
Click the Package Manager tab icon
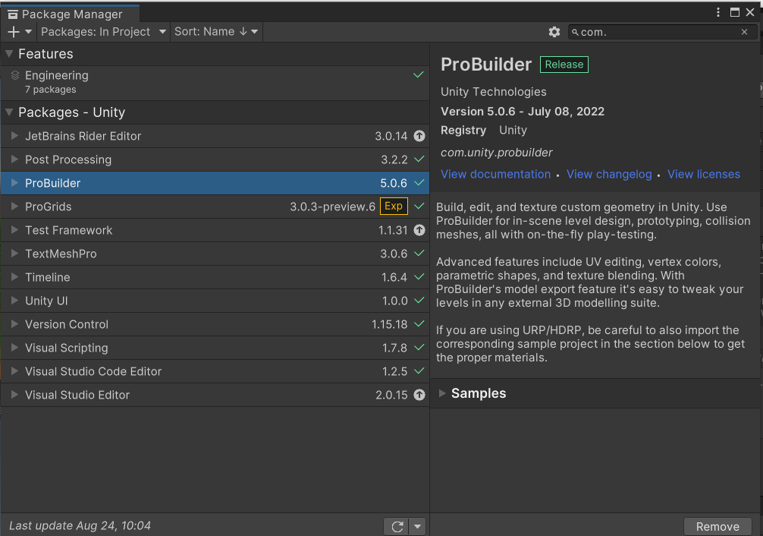[13, 14]
